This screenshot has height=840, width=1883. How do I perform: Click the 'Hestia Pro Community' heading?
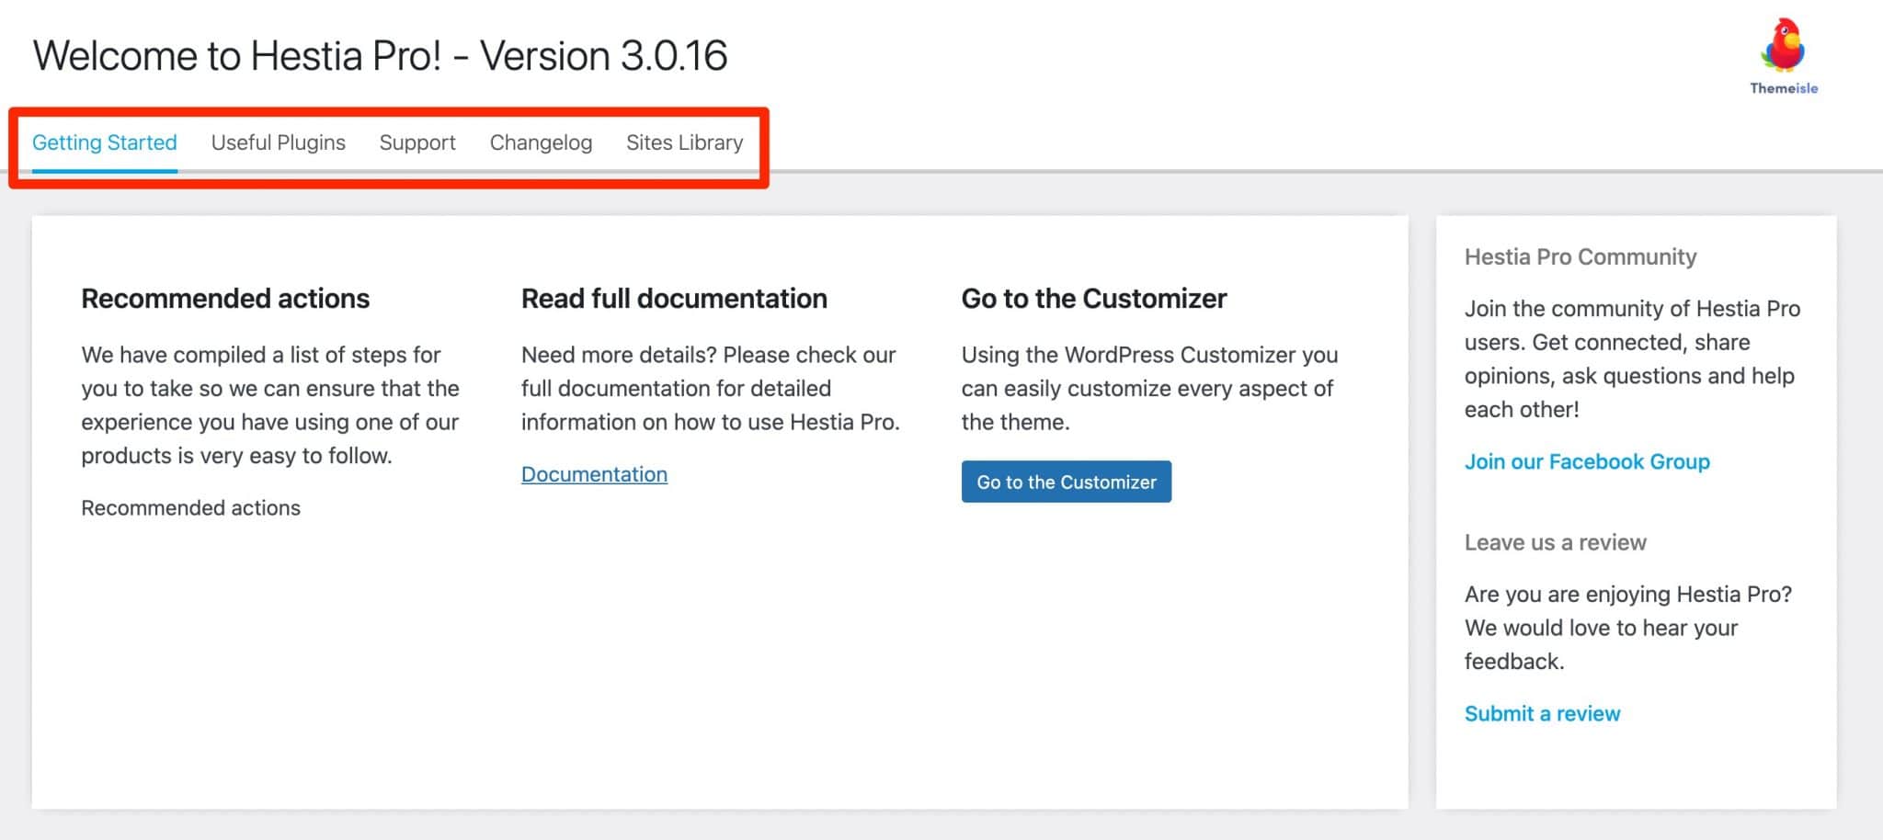pos(1581,256)
